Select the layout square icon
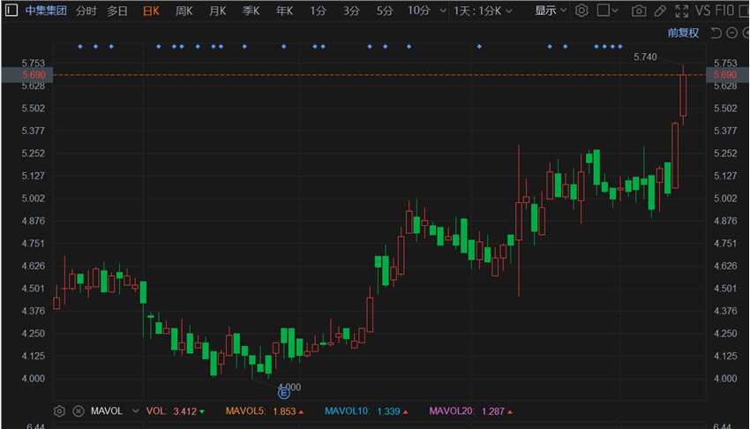750x429 pixels. [604, 11]
